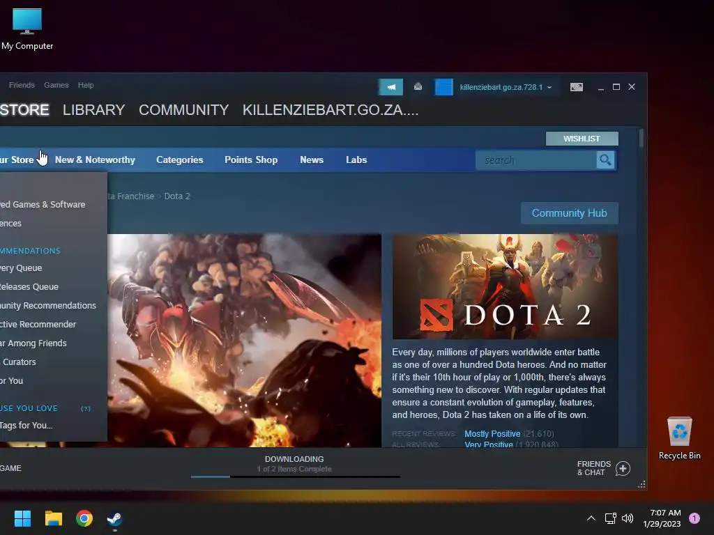Viewport: 714px width, 535px height.
Task: Select Popular Among Friends entry
Action: pos(33,343)
